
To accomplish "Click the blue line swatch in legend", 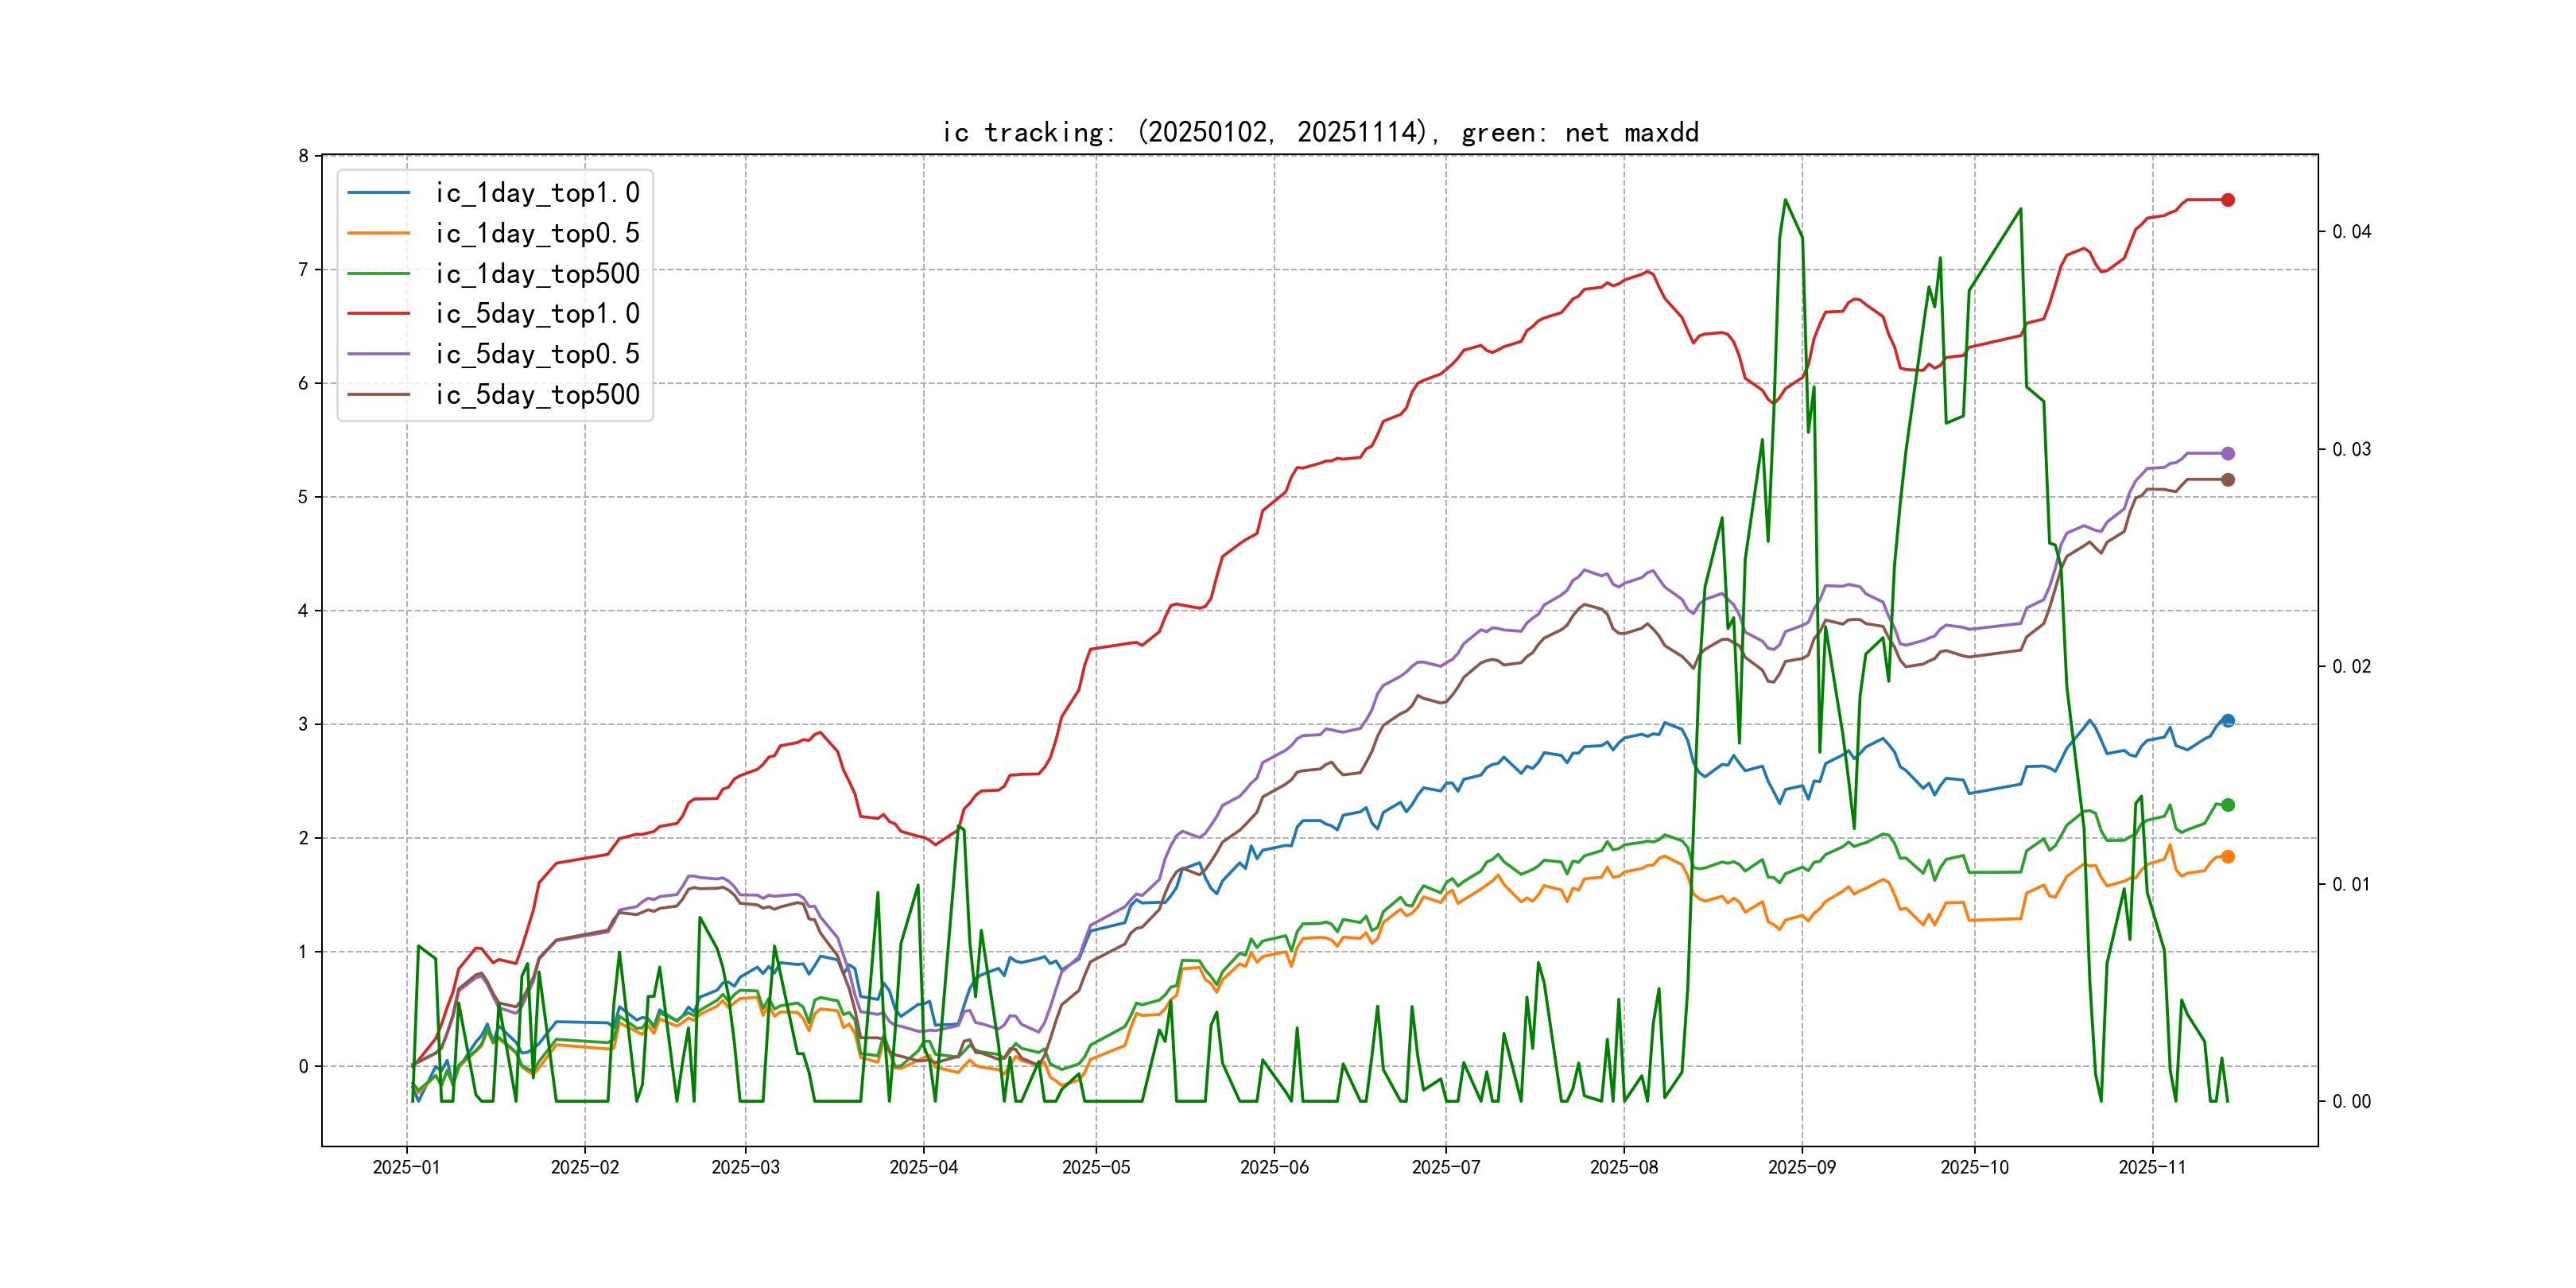I will (379, 193).
